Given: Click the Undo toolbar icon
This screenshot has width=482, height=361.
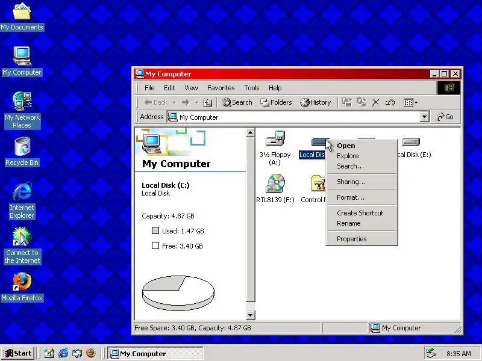Looking at the screenshot, I should (390, 102).
